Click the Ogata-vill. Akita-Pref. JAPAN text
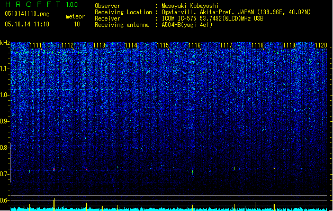Viewport: 333px width, 211px height. click(x=208, y=12)
